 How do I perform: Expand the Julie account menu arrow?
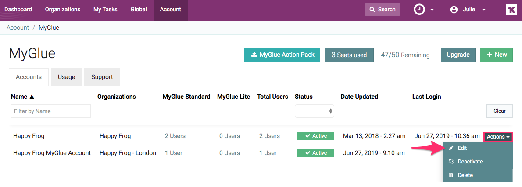[484, 10]
